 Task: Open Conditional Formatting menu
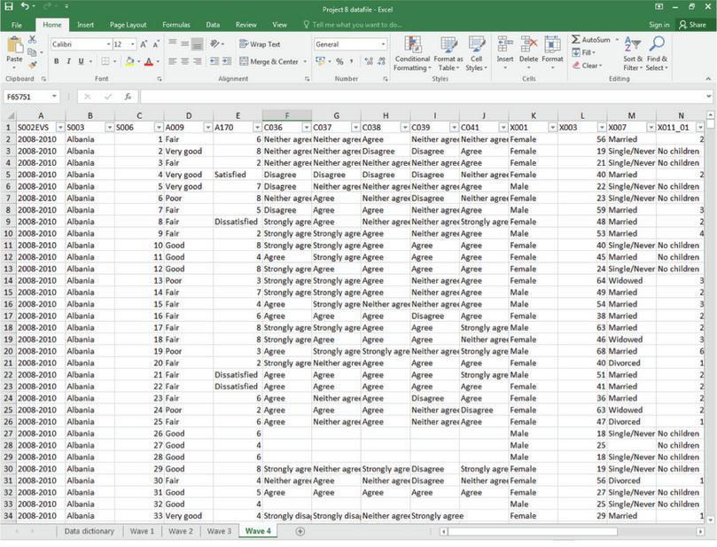(412, 53)
